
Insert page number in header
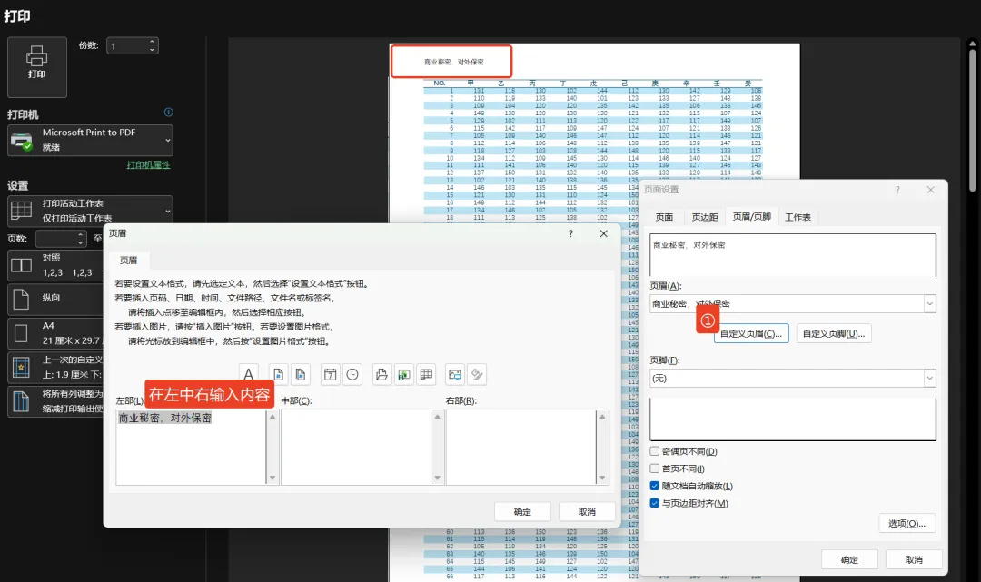pyautogui.click(x=279, y=374)
